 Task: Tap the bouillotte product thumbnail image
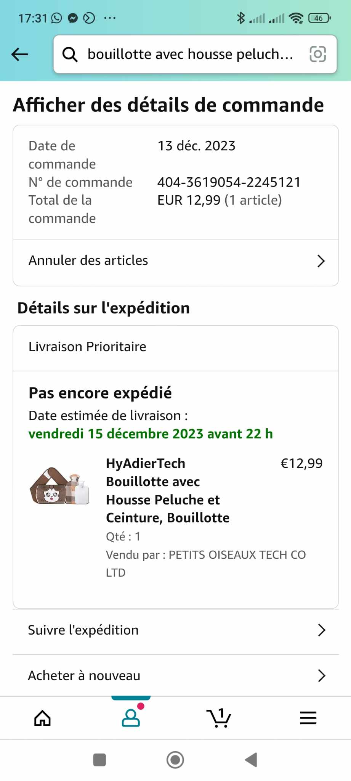click(x=59, y=486)
